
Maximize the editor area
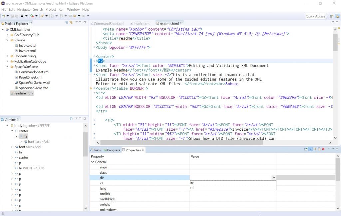point(337,22)
